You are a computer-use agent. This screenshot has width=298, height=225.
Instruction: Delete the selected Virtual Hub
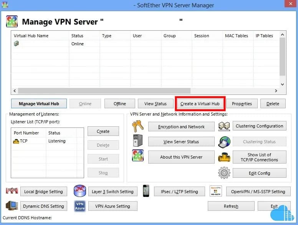pyautogui.click(x=273, y=104)
